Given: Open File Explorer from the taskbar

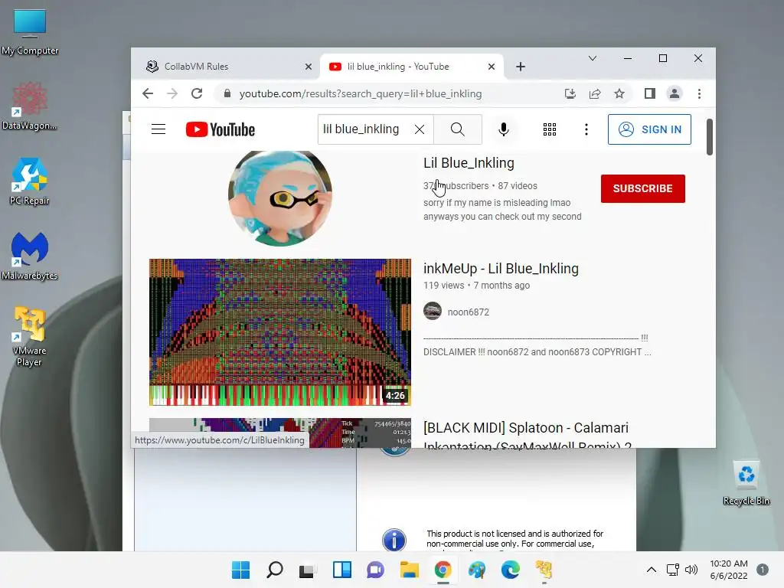Looking at the screenshot, I should [409, 570].
